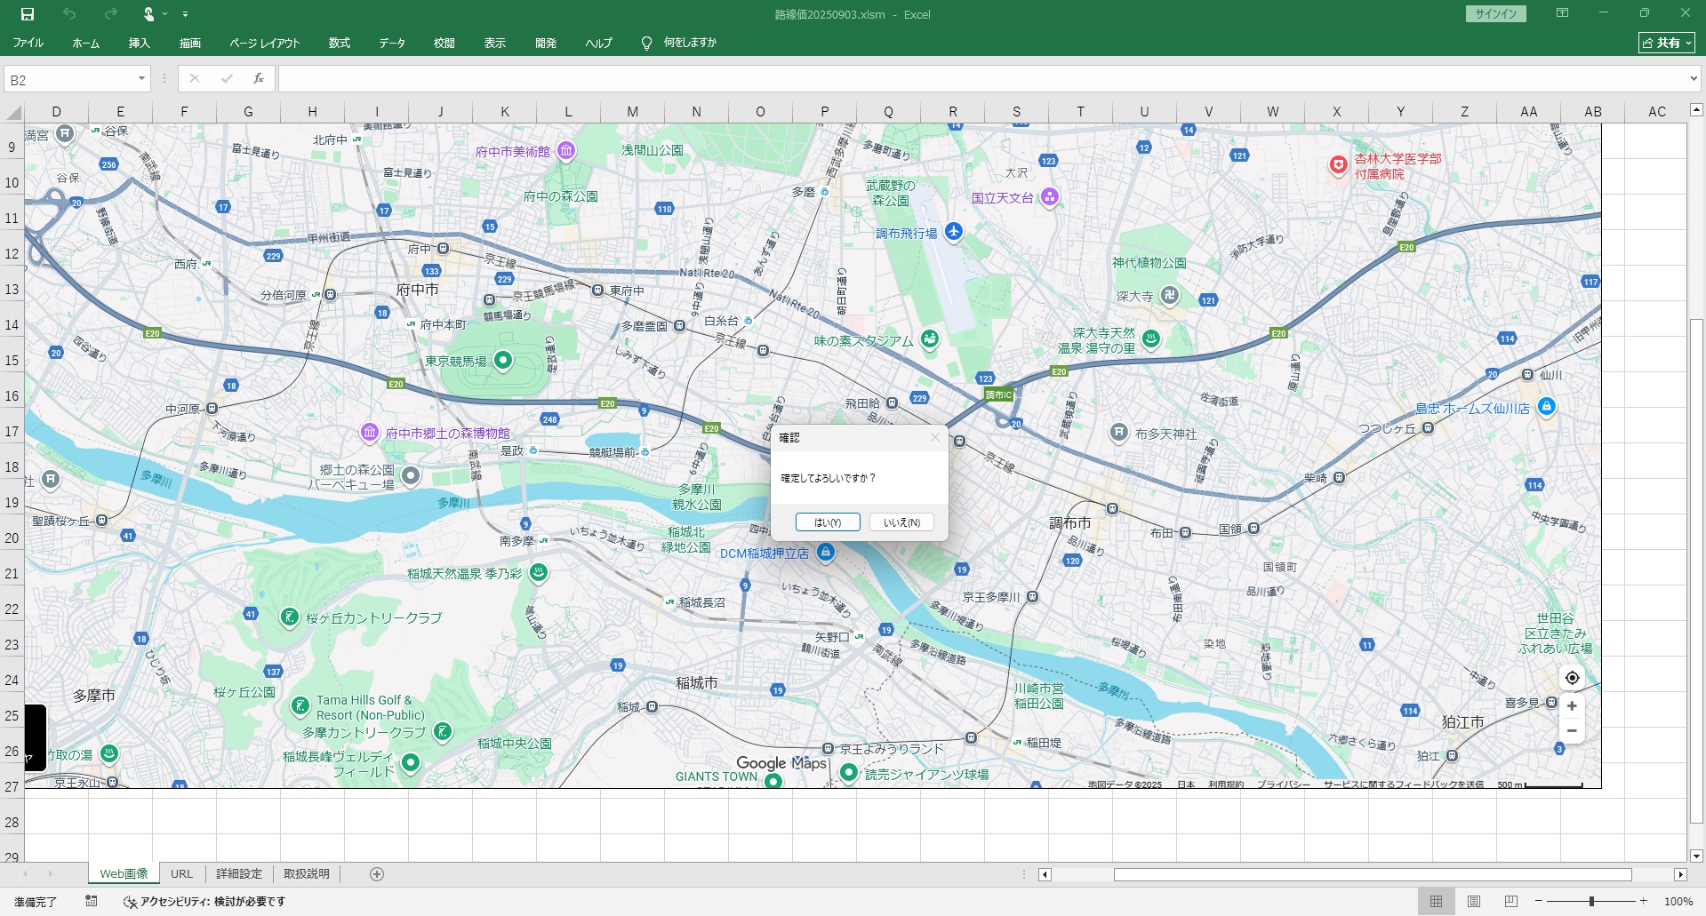The image size is (1706, 916).
Task: Click 国立天文台 purple pin icon
Action: [x=1050, y=196]
